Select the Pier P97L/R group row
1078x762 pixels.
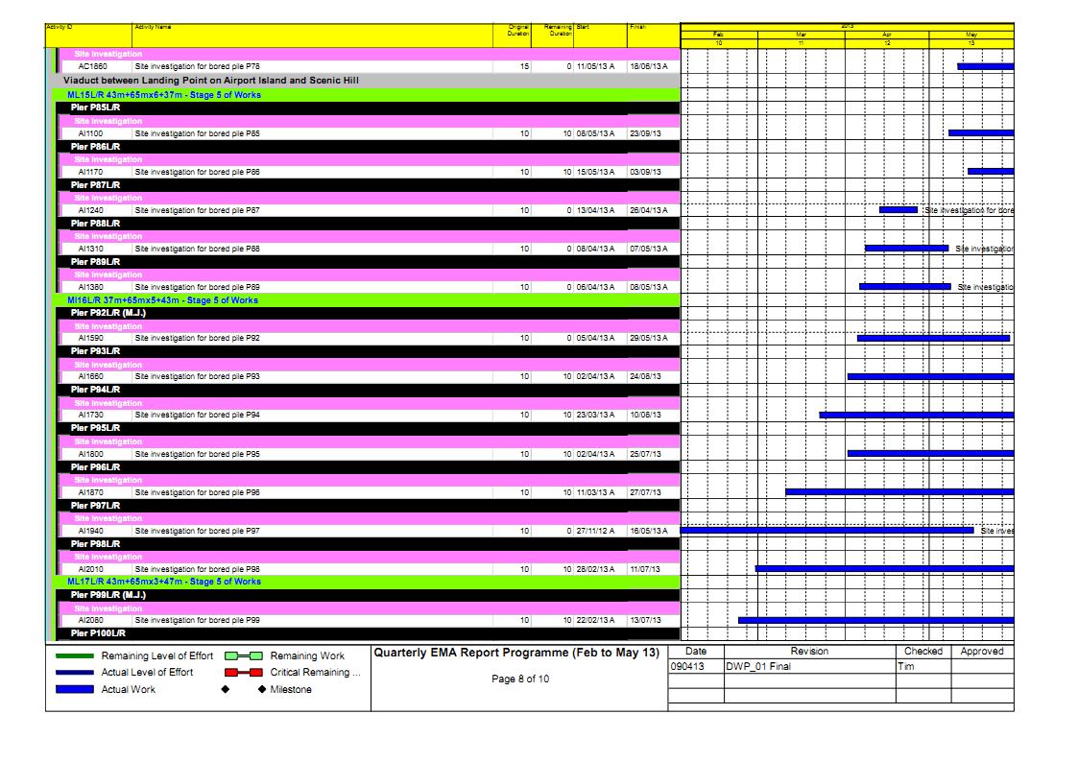click(x=368, y=506)
